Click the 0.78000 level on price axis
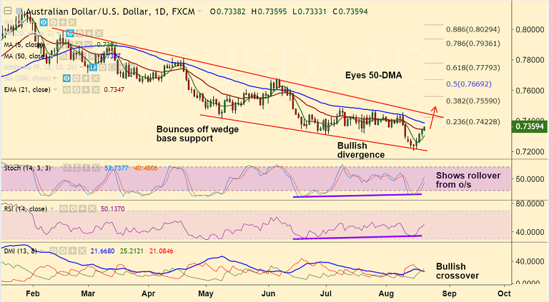This screenshot has width=549, height=302. (x=530, y=60)
